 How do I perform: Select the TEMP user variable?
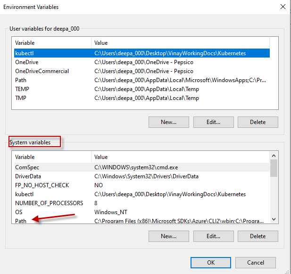pos(142,89)
